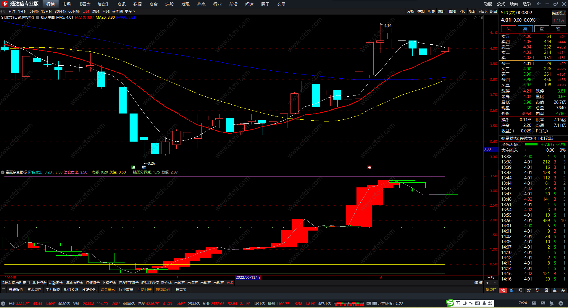Select the 筹 chip distribution tab
This screenshot has height=308, width=568.
click(x=563, y=290)
